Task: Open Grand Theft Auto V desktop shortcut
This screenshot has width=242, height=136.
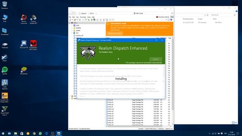Action: pos(5,111)
